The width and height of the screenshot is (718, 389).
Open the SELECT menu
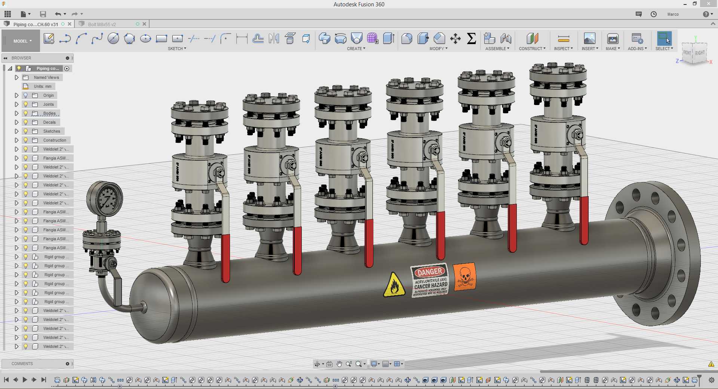[664, 49]
